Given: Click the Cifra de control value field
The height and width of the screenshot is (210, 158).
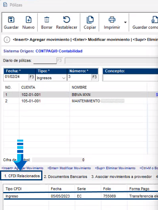Looking at the screenshot, I should 58,160.
